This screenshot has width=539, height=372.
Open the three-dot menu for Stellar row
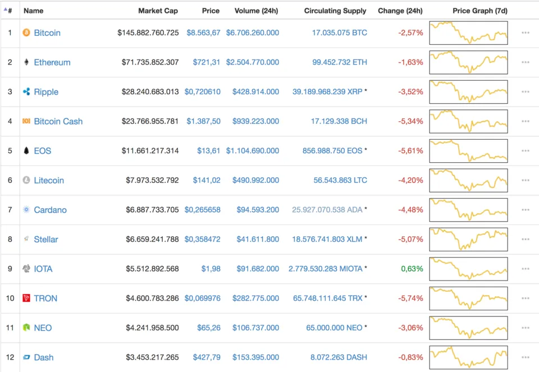526,240
